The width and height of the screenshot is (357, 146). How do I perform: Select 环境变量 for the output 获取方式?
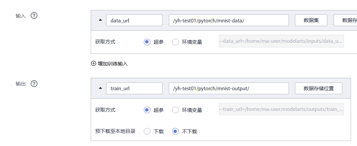(175, 110)
